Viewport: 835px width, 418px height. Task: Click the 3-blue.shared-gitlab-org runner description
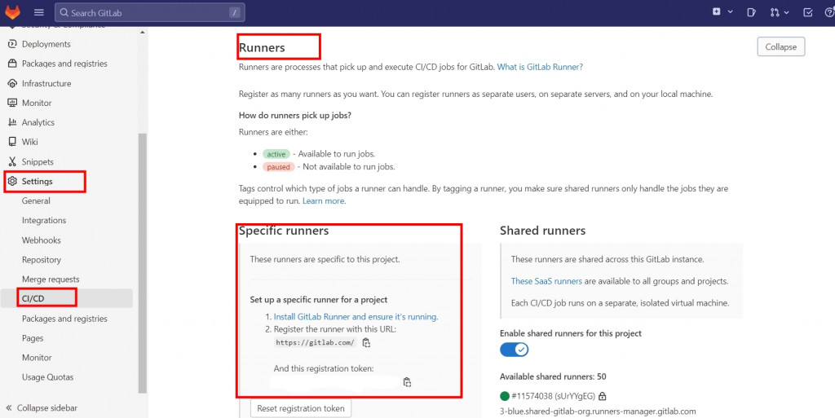point(598,411)
